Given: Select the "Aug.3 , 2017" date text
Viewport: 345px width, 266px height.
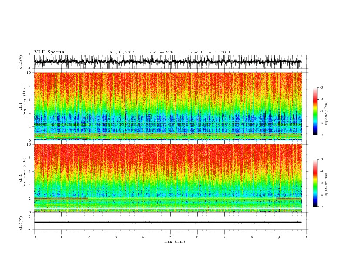Looking at the screenshot, I should (x=122, y=52).
